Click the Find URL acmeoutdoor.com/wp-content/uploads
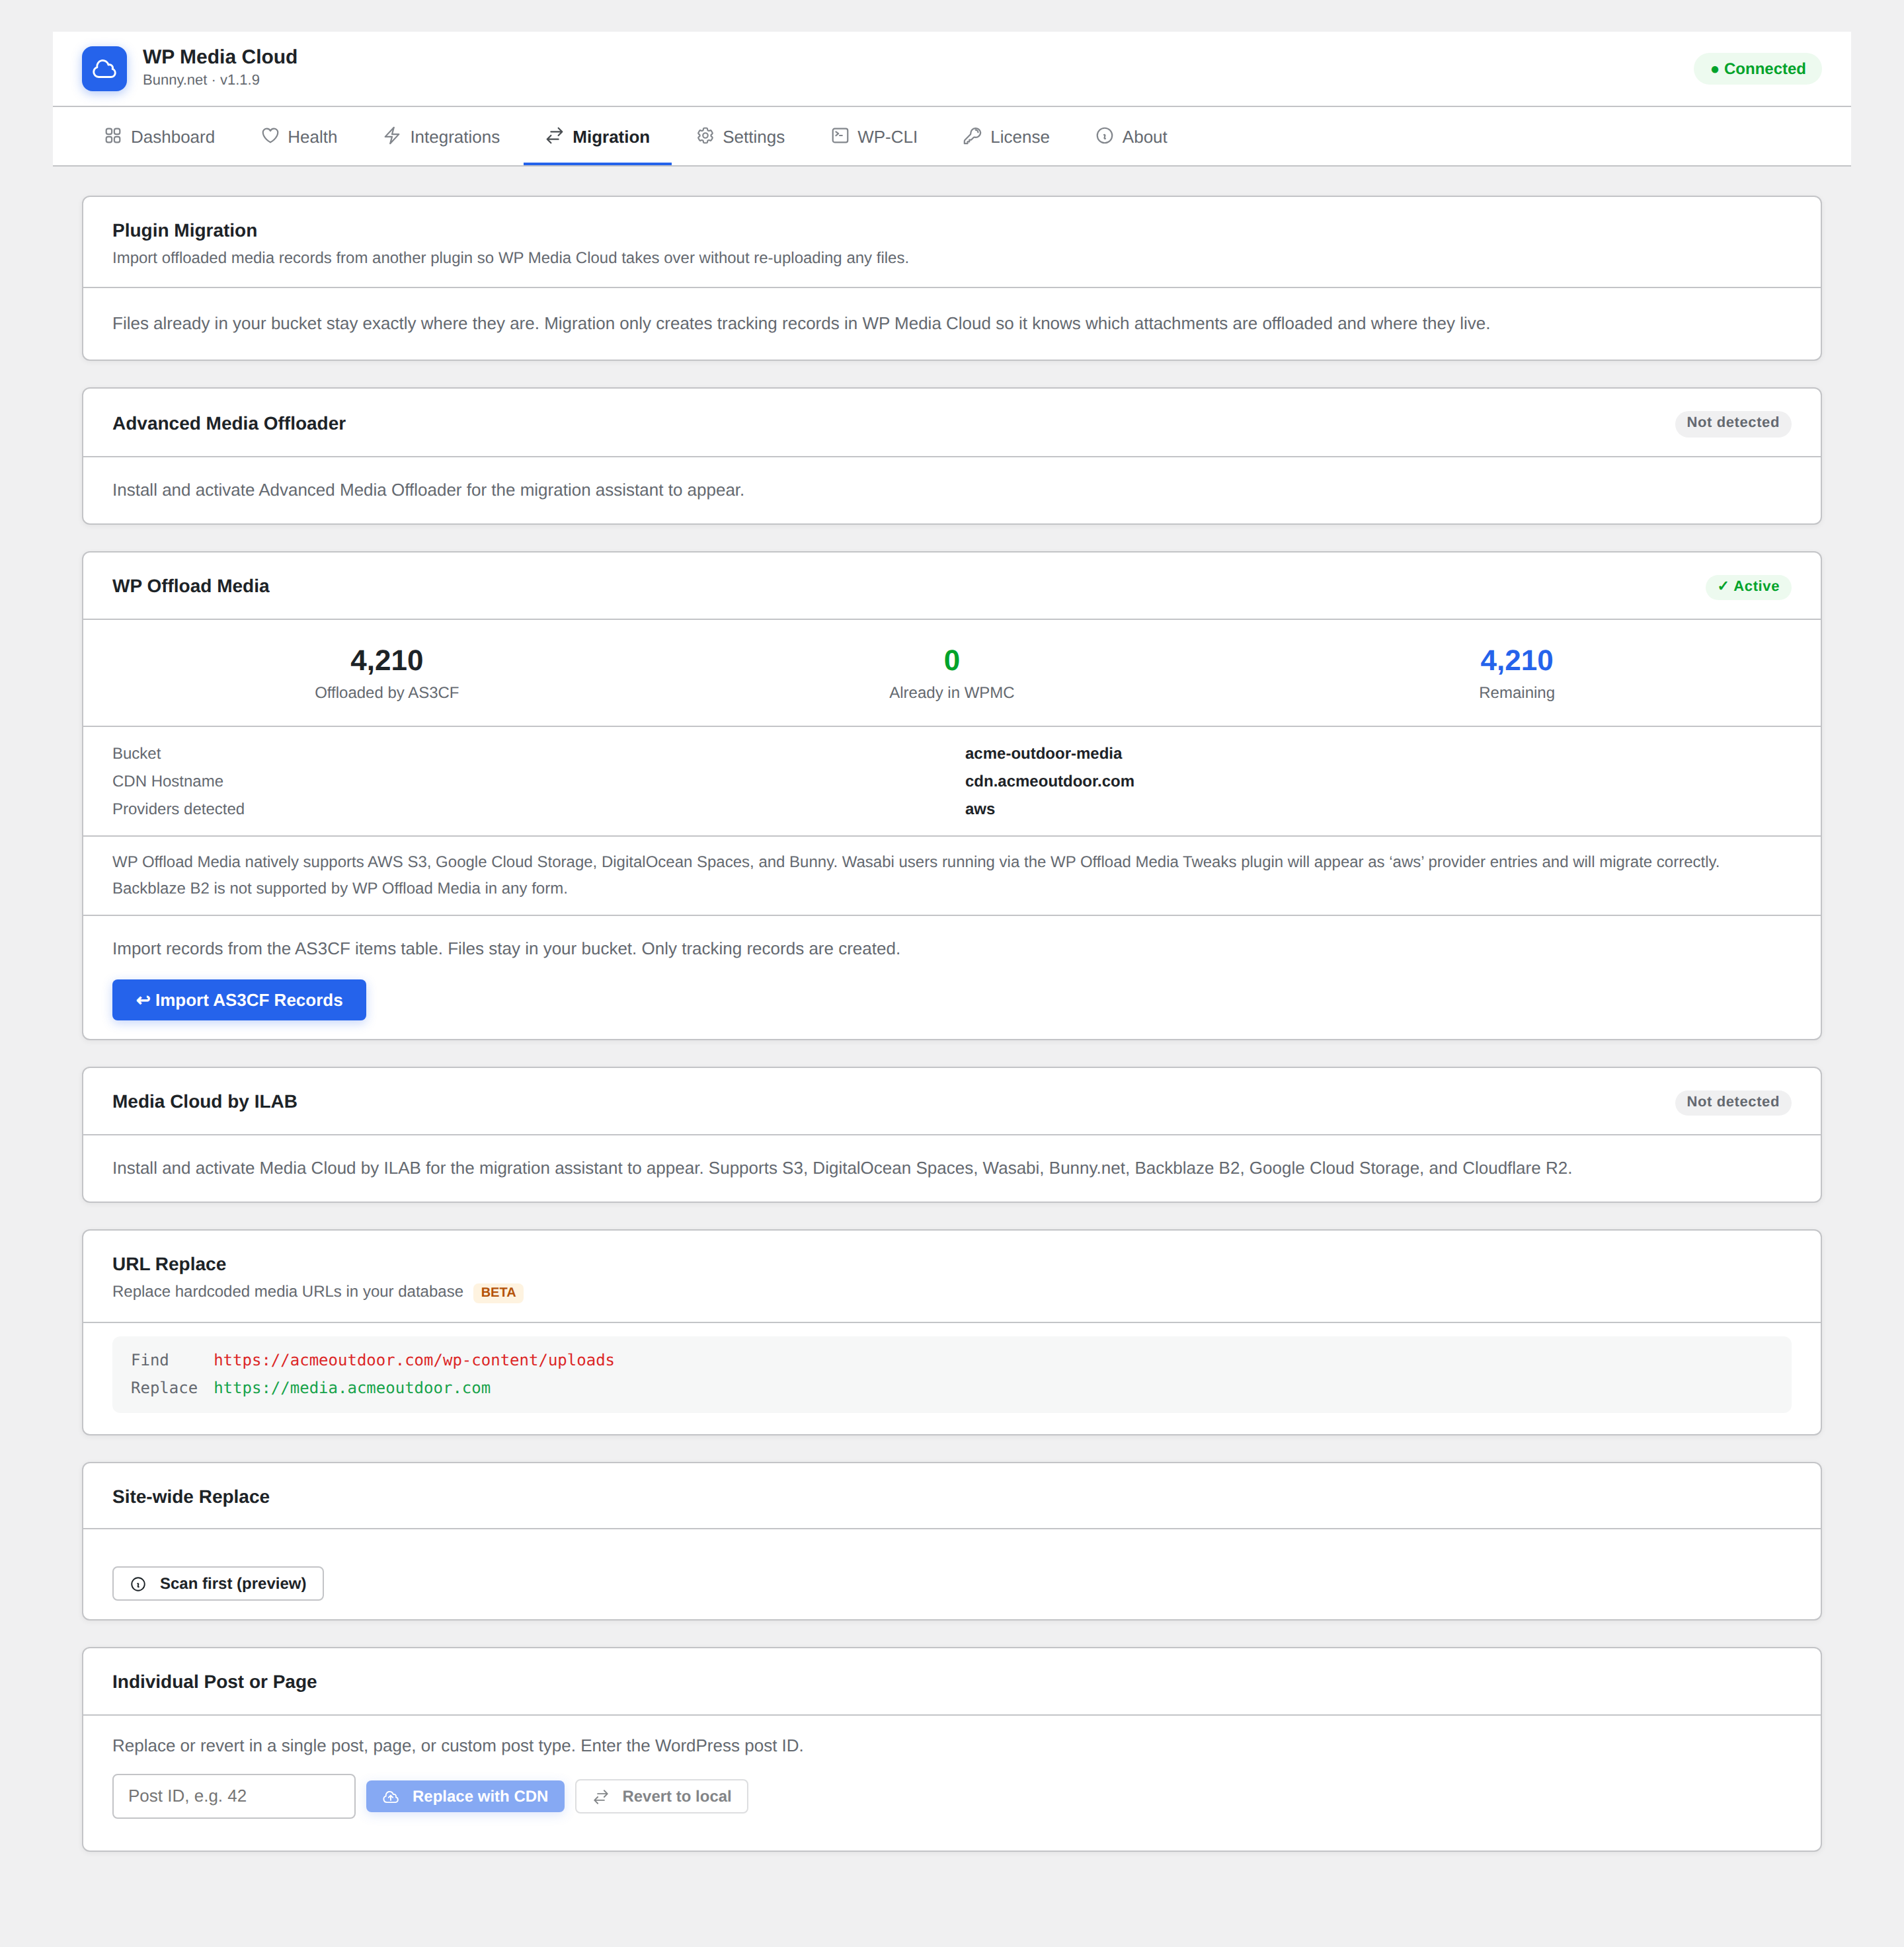The width and height of the screenshot is (1904, 1947). point(414,1360)
